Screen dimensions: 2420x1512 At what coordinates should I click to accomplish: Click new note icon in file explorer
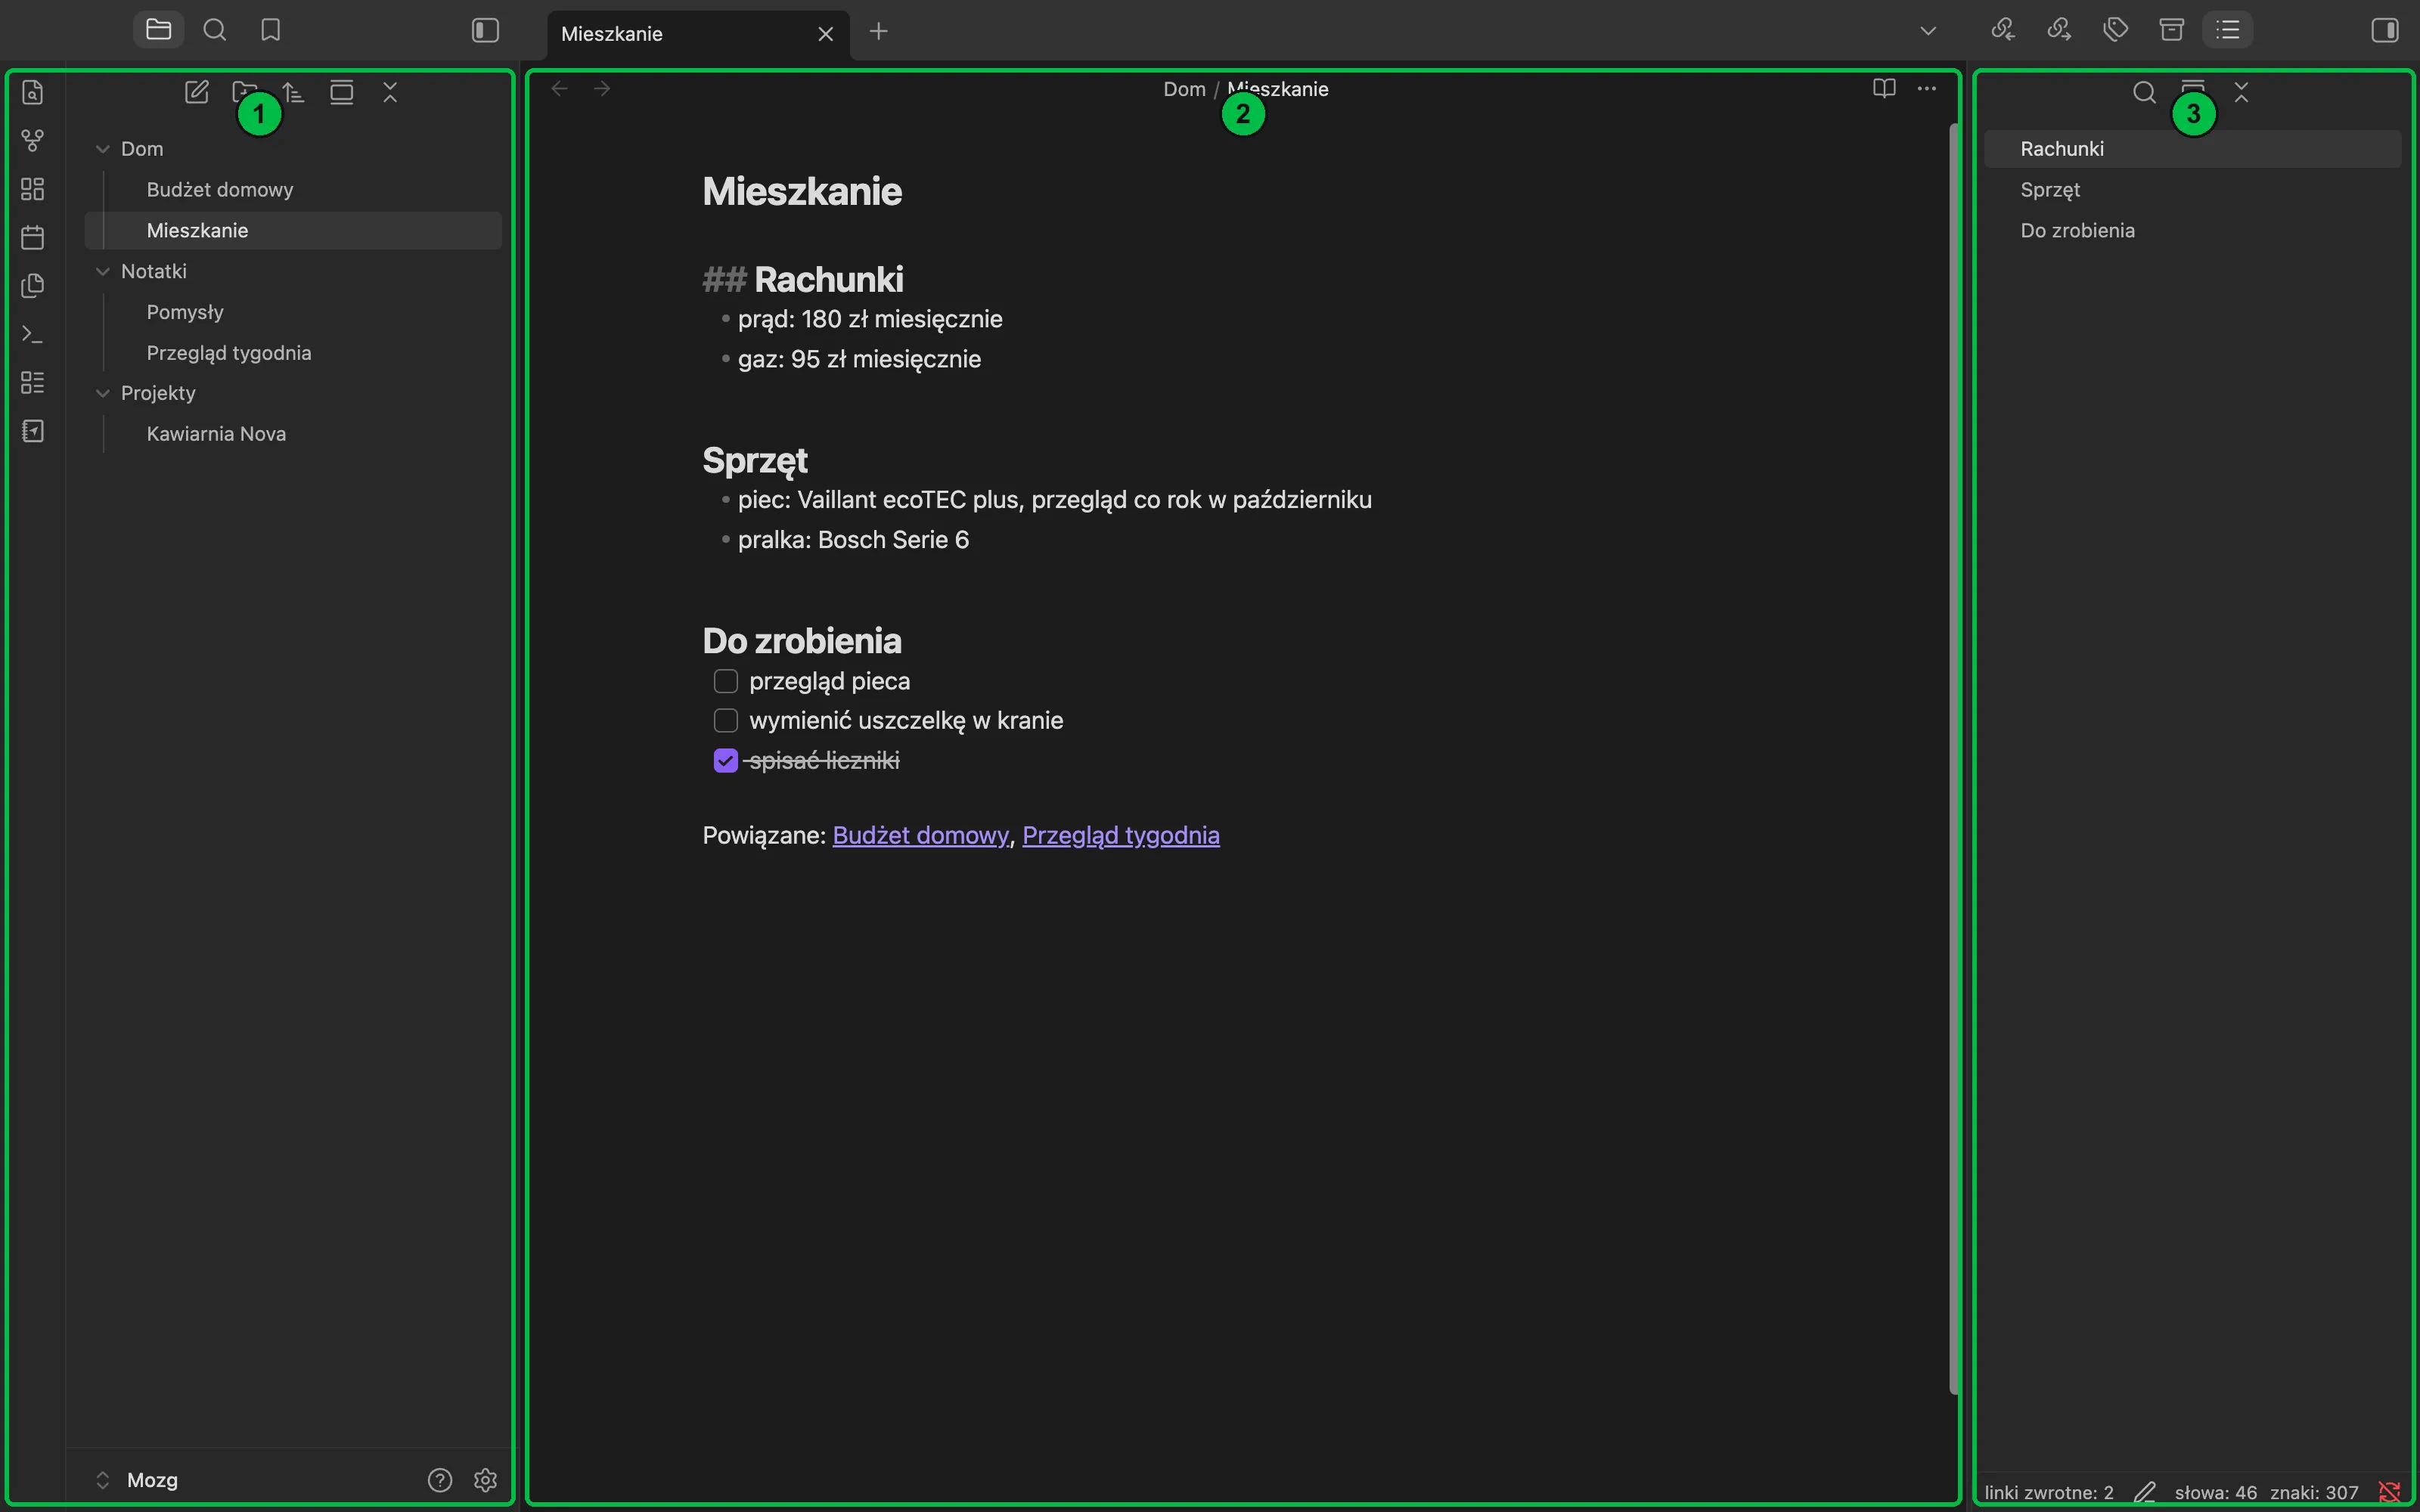coord(197,92)
